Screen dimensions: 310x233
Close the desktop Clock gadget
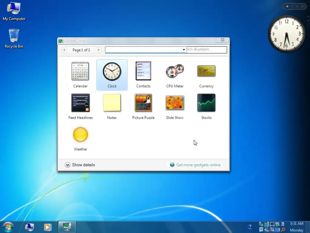(x=308, y=17)
